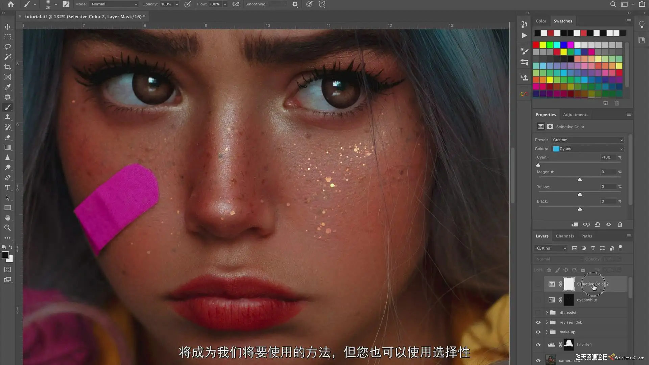Reset the Selective Color adjustment defaults
649x365 pixels.
point(597,224)
